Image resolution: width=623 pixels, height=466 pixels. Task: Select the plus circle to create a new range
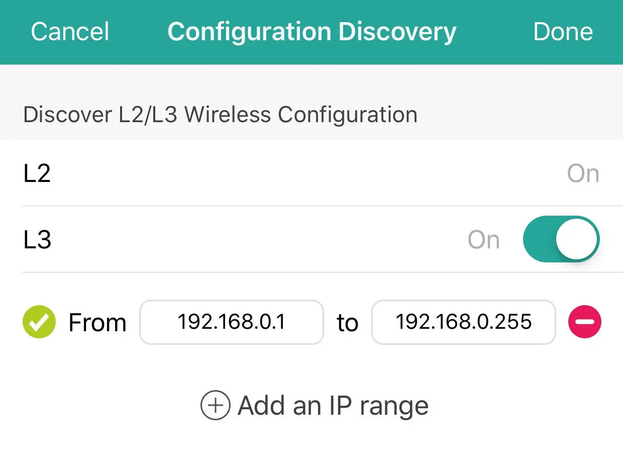215,405
